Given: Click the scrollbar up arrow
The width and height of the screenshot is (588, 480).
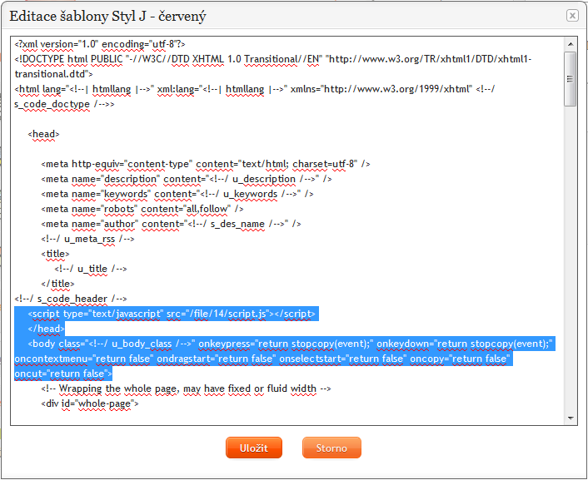Looking at the screenshot, I should point(570,43).
